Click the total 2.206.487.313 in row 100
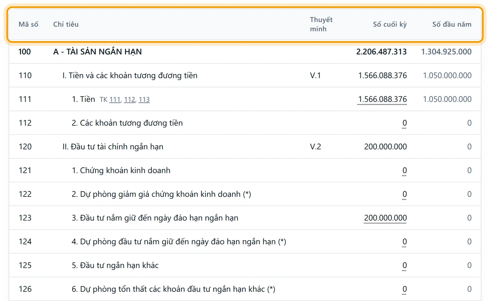Image resolution: width=490 pixels, height=301 pixels. 381,52
